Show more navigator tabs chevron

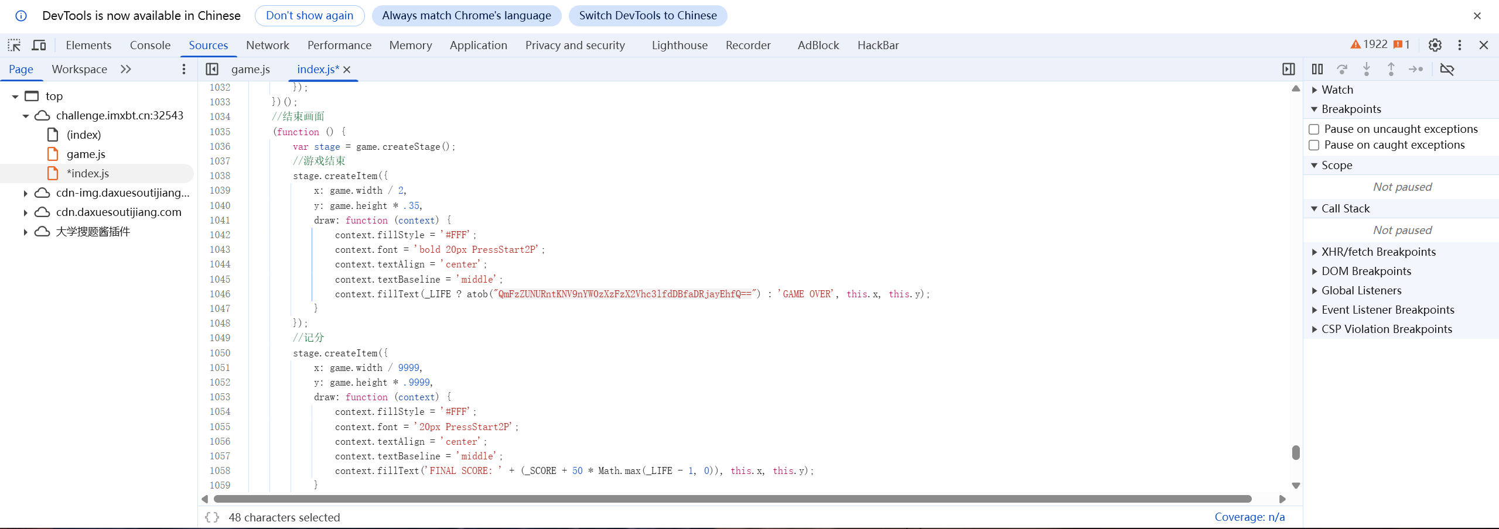click(125, 69)
